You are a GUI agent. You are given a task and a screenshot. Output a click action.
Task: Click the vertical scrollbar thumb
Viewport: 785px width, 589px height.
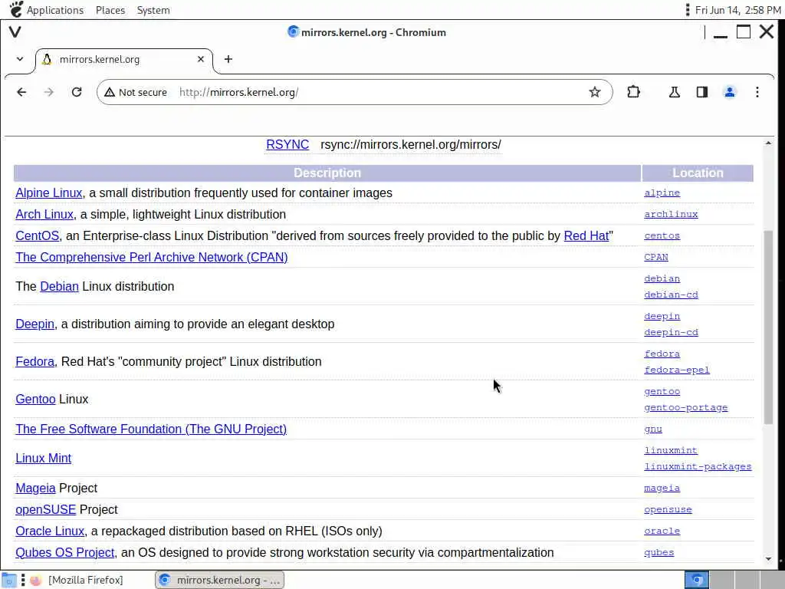point(768,327)
